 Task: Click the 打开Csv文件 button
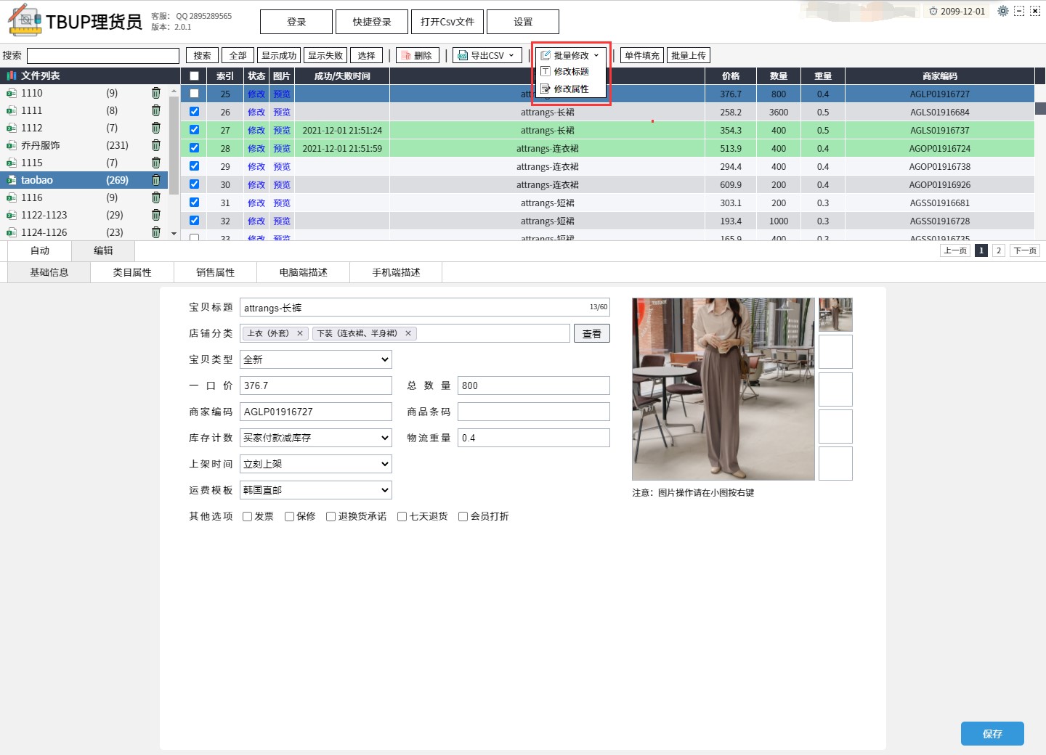(447, 22)
